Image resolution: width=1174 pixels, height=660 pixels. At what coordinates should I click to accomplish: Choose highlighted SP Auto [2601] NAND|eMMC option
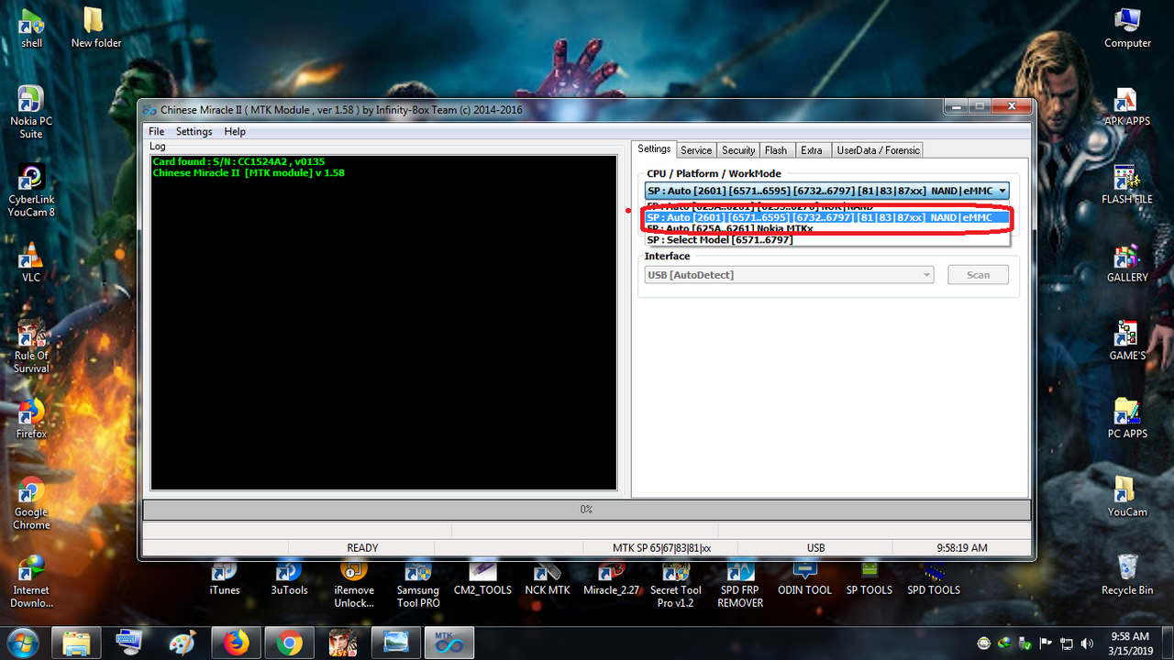point(826,218)
